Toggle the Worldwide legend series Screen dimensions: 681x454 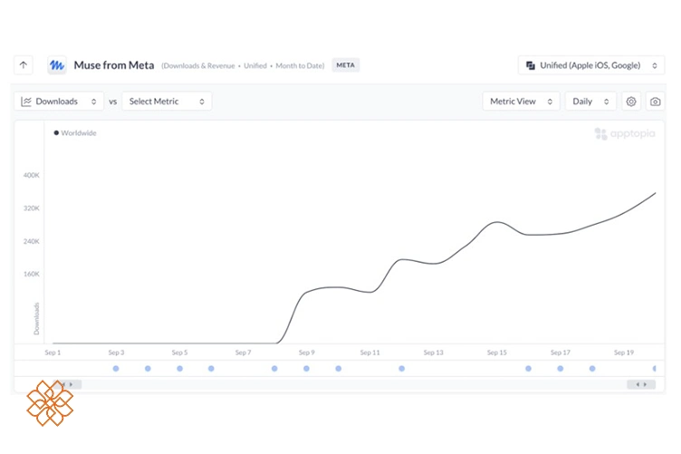click(75, 133)
